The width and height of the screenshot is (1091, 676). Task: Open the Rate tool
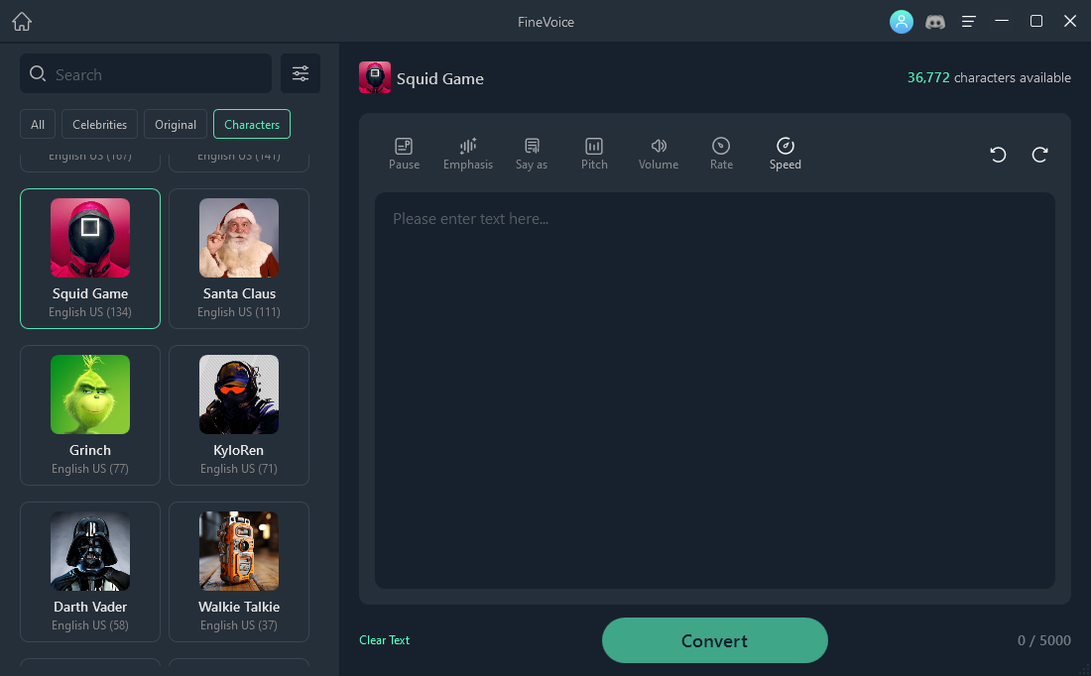tap(721, 154)
